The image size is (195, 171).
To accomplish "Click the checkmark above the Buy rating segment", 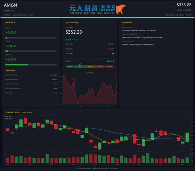I will click(x=80, y=64).
